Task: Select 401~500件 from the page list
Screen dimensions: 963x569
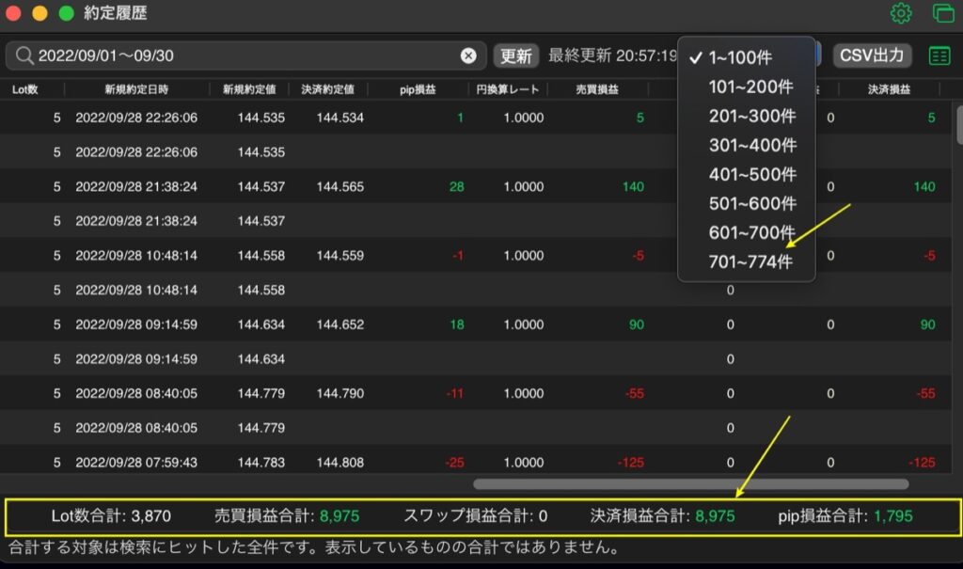Action: click(x=746, y=174)
